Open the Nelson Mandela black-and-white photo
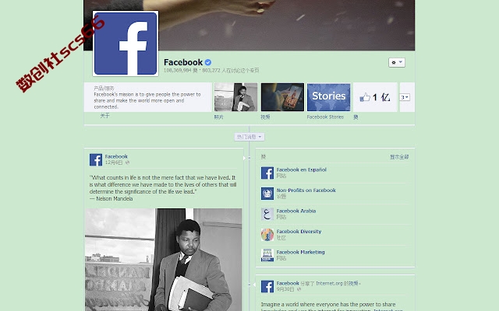499x311 pixels. tap(163, 260)
